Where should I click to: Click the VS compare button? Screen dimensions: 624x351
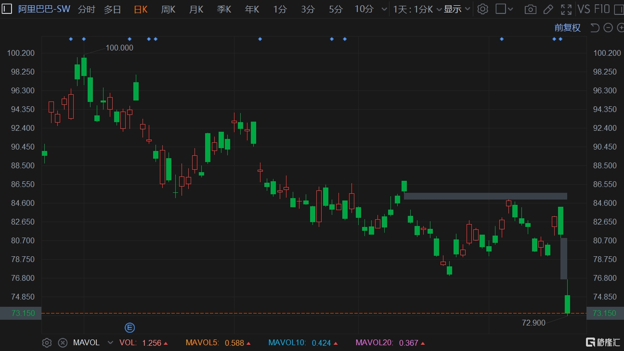point(584,9)
